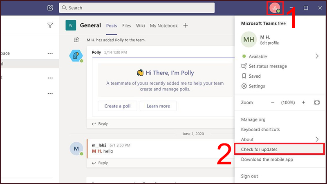Select Set status message

pos(268,66)
